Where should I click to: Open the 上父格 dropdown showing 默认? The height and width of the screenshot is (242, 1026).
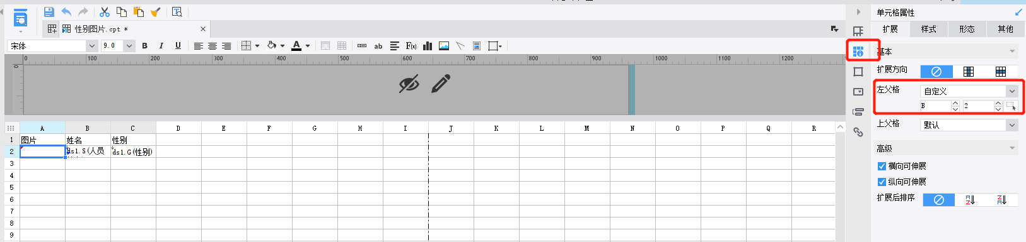(x=969, y=125)
